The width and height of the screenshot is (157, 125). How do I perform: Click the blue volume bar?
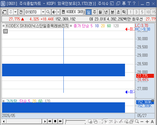[x=63, y=108]
